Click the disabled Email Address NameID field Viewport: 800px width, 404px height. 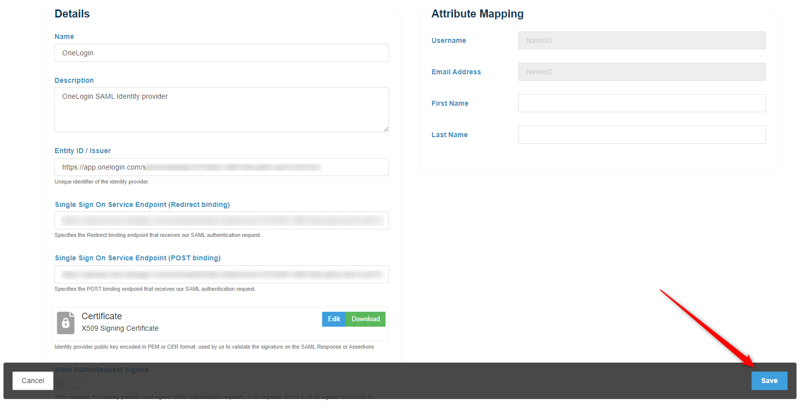pos(642,72)
